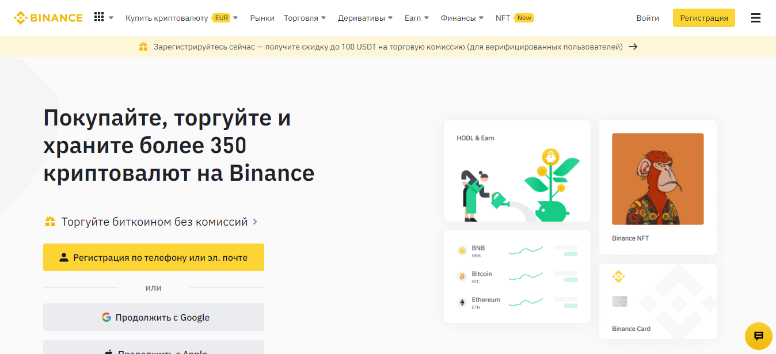Click the Bitcoin coin icon
The image size is (776, 354).
tap(461, 277)
